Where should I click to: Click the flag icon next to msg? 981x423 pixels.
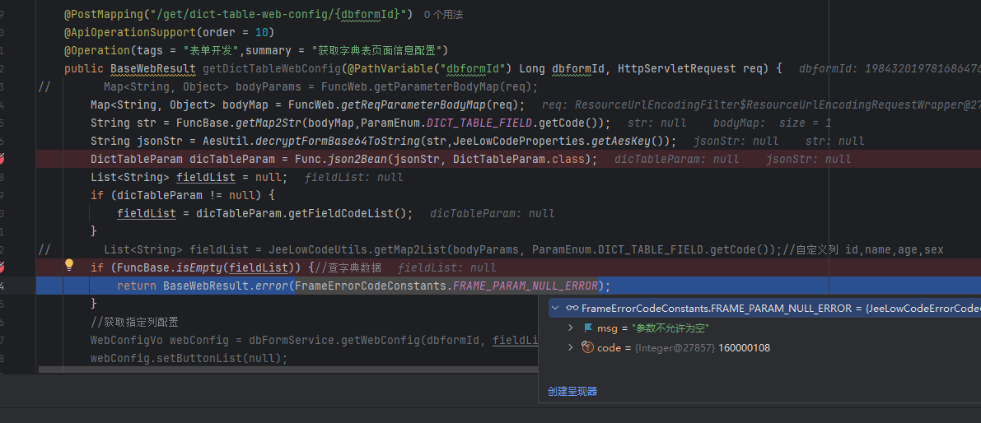(587, 328)
